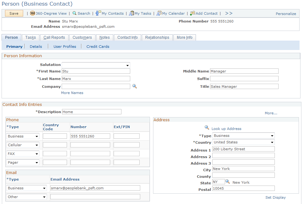Click the Suffix input field
The image size is (303, 204).
244,79
